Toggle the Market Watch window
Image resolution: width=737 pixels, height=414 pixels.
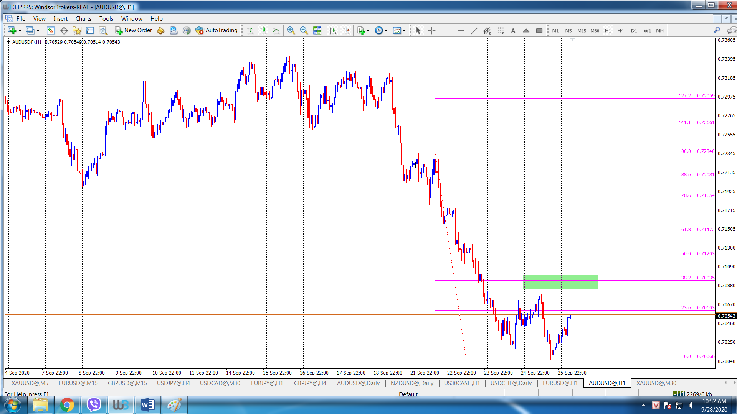51,30
